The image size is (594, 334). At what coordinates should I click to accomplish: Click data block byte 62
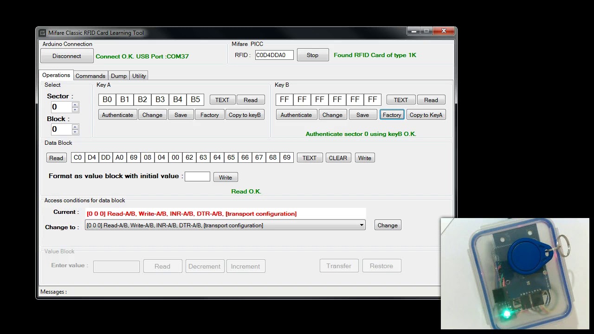[x=189, y=158]
